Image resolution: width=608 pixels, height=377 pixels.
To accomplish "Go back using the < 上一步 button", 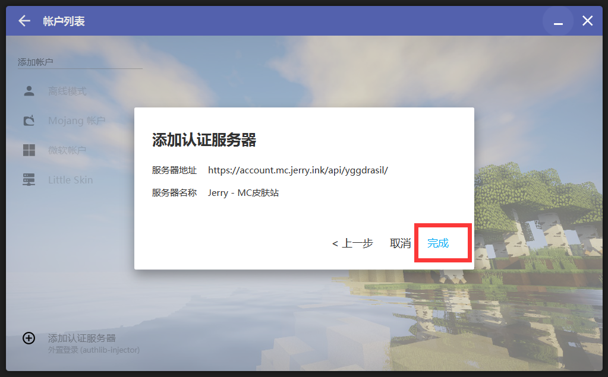I will 353,243.
